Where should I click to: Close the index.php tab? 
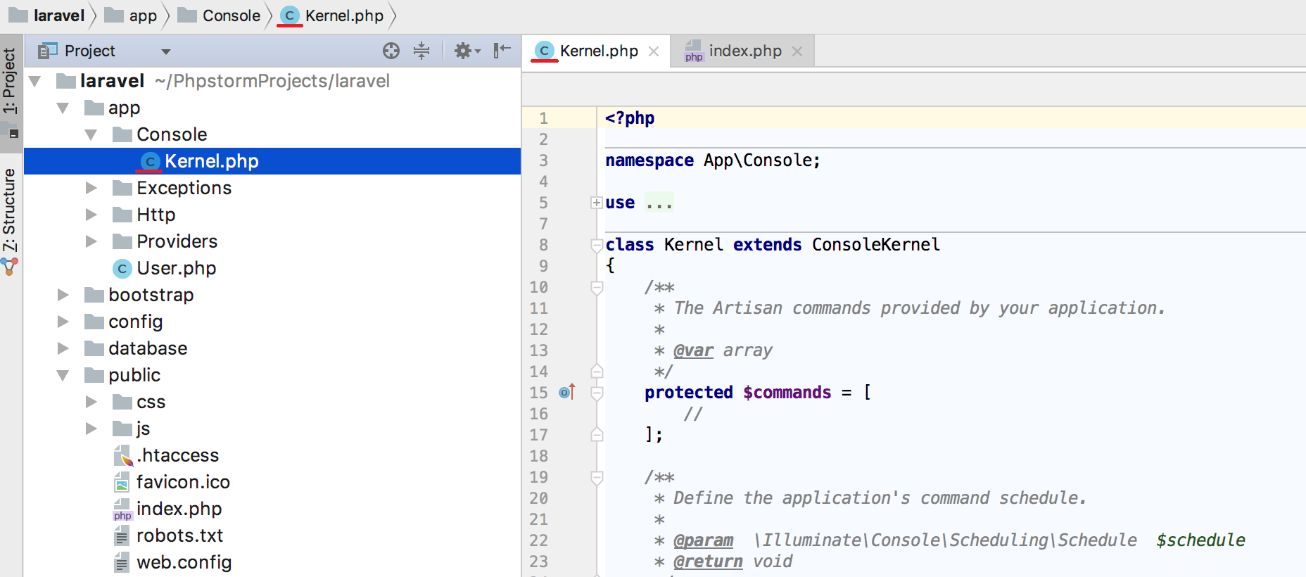[797, 51]
